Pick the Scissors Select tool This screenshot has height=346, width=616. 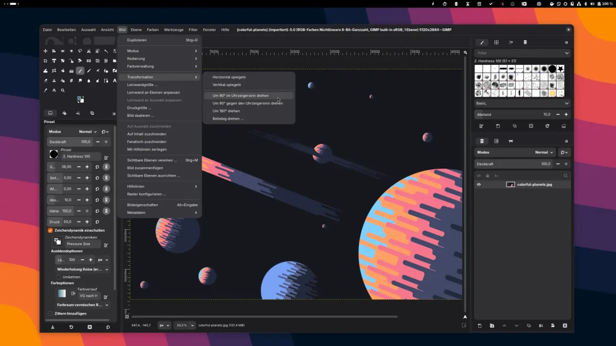tap(89, 51)
